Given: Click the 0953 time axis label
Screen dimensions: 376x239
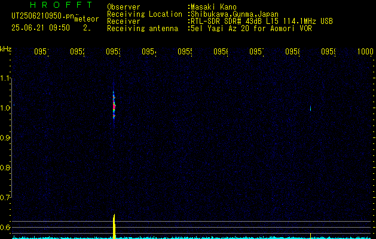Looking at the screenshot, I should (x=113, y=51).
